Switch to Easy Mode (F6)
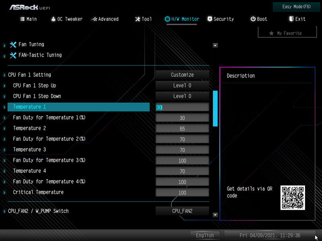322x241 pixels. [x=296, y=7]
